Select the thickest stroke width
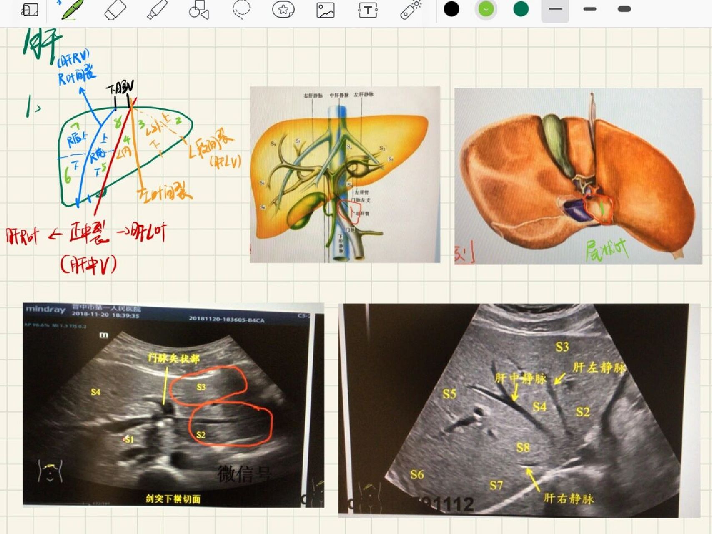The image size is (712, 534). coord(624,9)
